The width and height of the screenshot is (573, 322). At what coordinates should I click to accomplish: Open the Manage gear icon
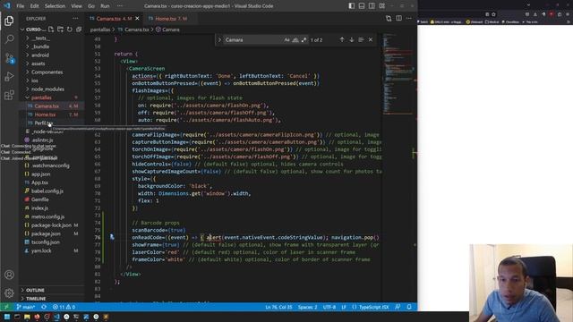coord(9,292)
